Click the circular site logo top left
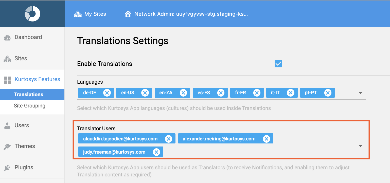390x183 pixels. (x=32, y=14)
